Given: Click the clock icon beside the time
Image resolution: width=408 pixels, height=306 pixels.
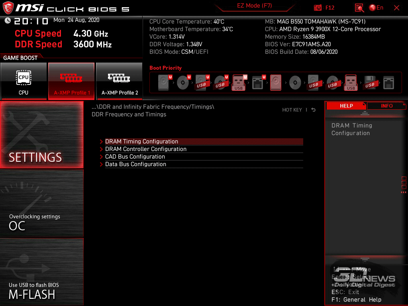Looking at the screenshot, I should click(8, 21).
